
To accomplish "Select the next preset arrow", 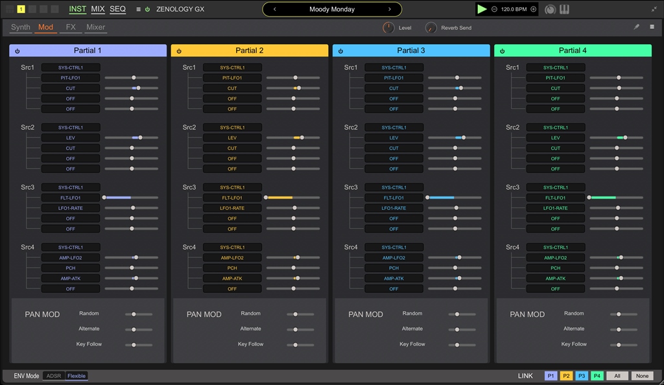I will pyautogui.click(x=389, y=10).
